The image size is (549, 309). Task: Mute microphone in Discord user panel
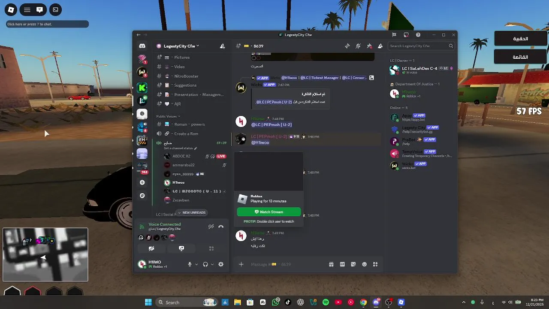(190, 264)
